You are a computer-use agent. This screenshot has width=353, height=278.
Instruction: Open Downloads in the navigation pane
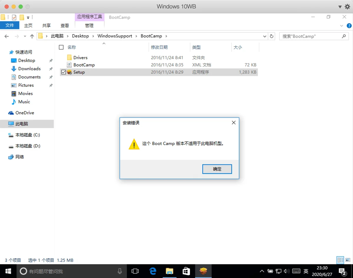(x=29, y=69)
